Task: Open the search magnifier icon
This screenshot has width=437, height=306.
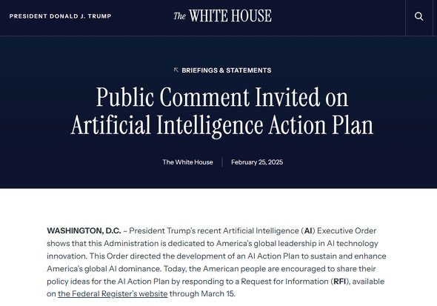Action: 418,16
